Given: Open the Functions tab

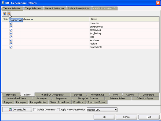Looking at the screenshot, I should point(78,102).
